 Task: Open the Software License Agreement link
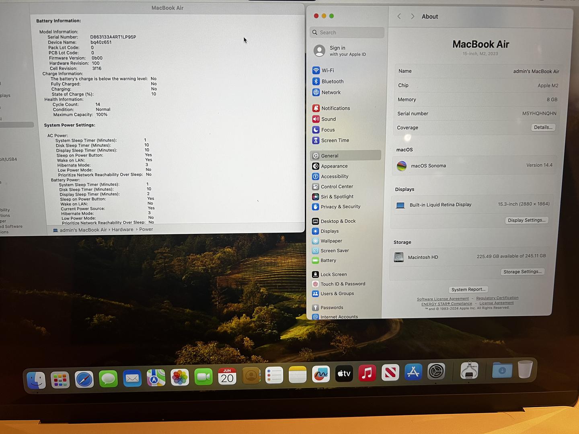click(x=443, y=299)
